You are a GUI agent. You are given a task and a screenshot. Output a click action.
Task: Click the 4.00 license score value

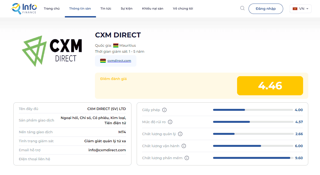point(299,110)
